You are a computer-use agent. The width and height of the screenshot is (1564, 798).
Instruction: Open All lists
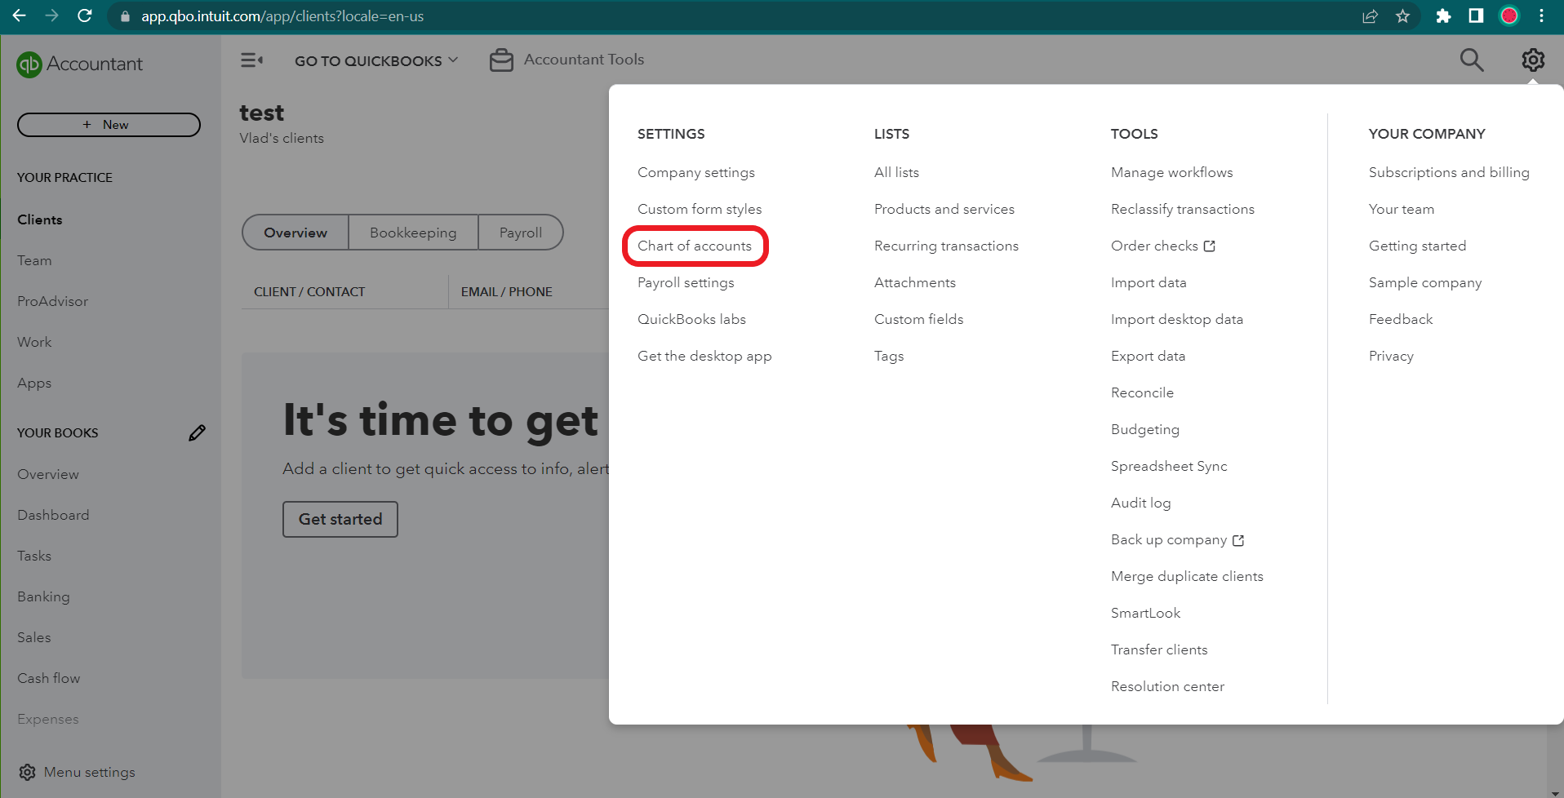896,172
